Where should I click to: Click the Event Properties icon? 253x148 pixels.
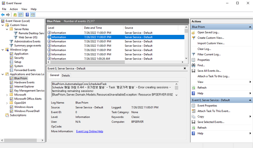193,106
